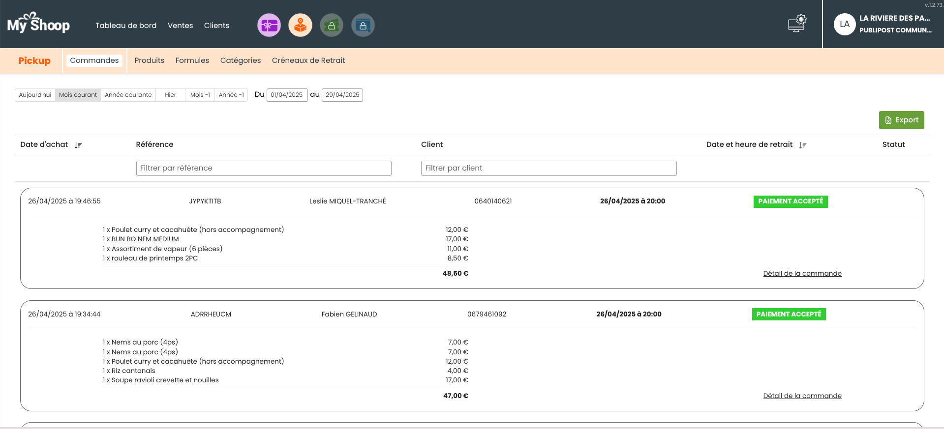Open the Ventes menu

[180, 26]
